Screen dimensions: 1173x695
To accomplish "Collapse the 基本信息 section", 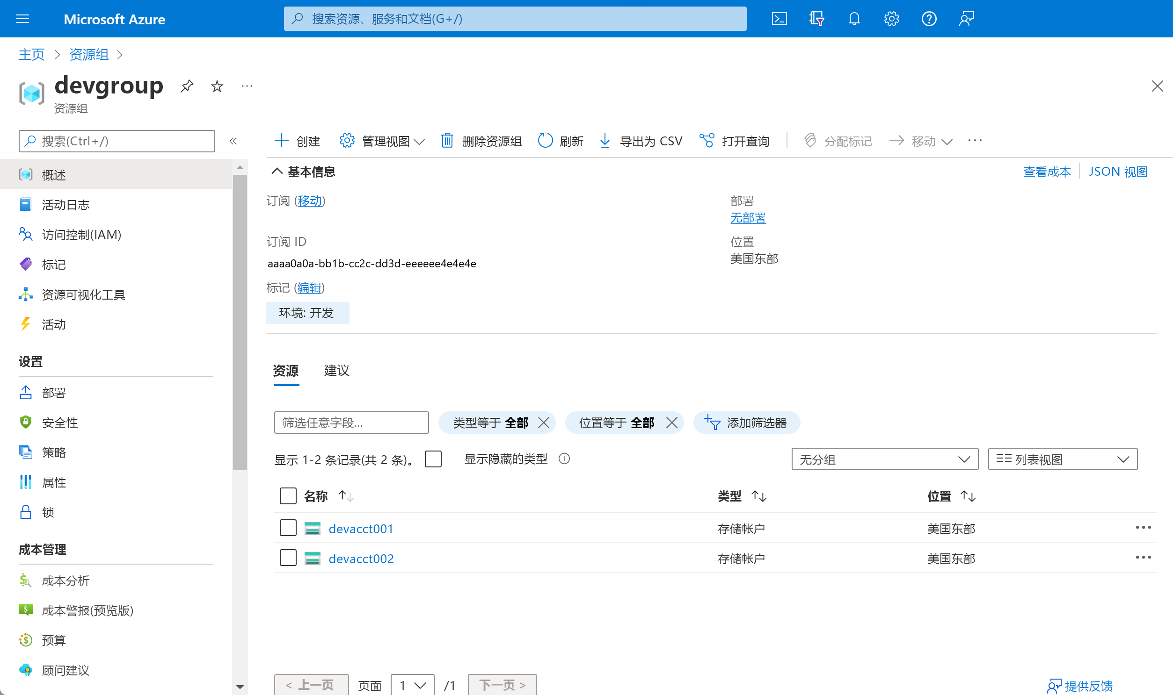I will [x=277, y=172].
